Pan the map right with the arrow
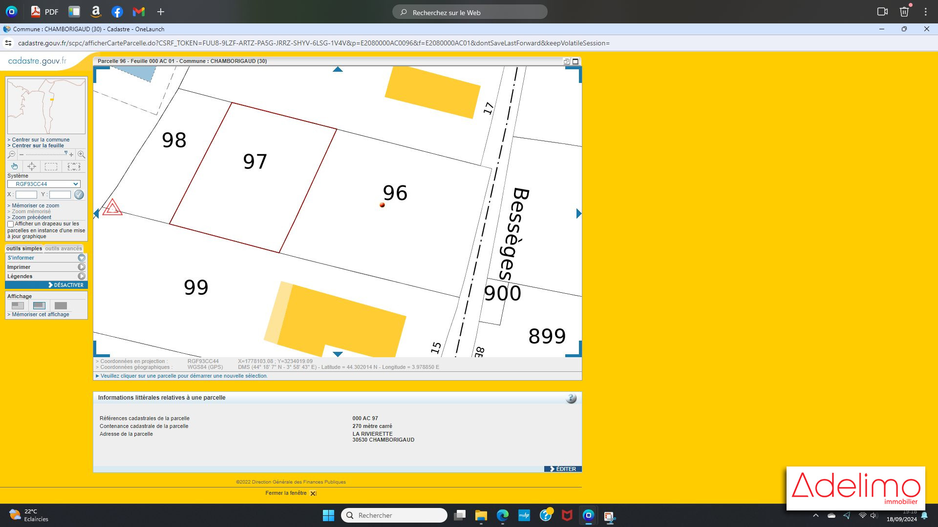The height and width of the screenshot is (527, 938). tap(578, 214)
